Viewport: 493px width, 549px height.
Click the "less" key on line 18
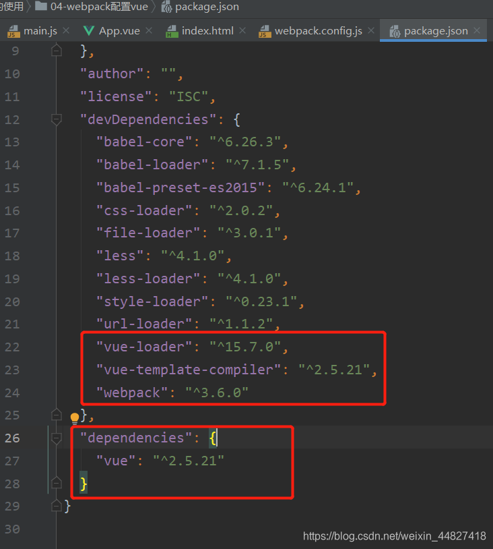(x=120, y=256)
